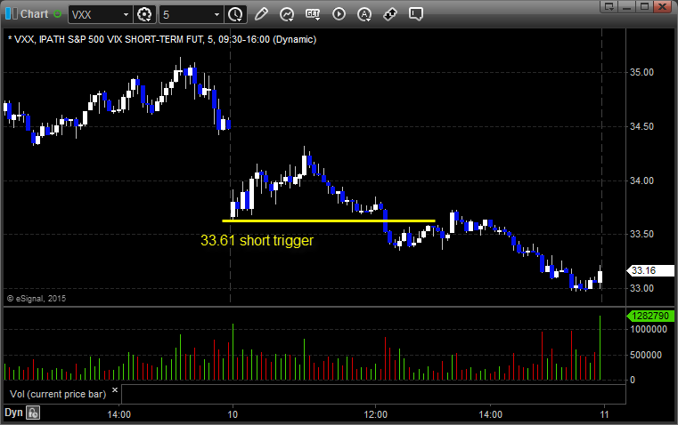The image size is (678, 425).
Task: Select the yellow 33.61 short trigger line
Action: point(329,221)
